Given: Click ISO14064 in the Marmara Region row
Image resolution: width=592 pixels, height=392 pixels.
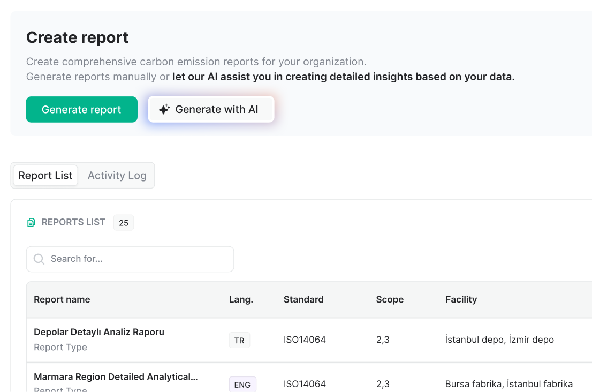Looking at the screenshot, I should 305,383.
